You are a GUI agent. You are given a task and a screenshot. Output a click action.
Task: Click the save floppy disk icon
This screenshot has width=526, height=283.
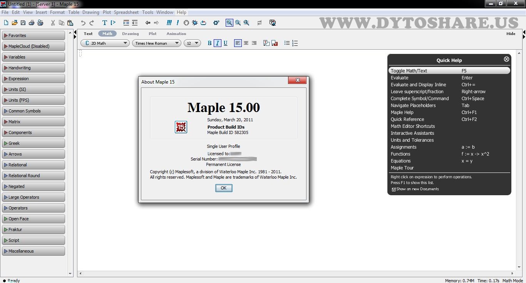pyautogui.click(x=23, y=23)
